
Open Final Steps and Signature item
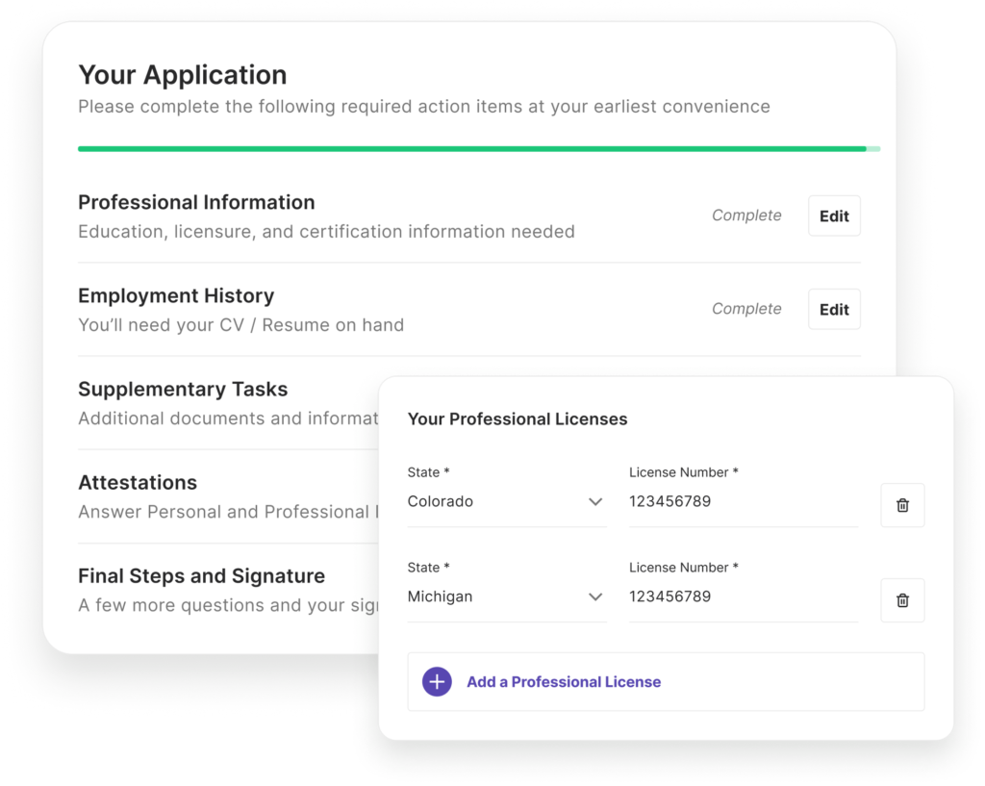point(201,576)
